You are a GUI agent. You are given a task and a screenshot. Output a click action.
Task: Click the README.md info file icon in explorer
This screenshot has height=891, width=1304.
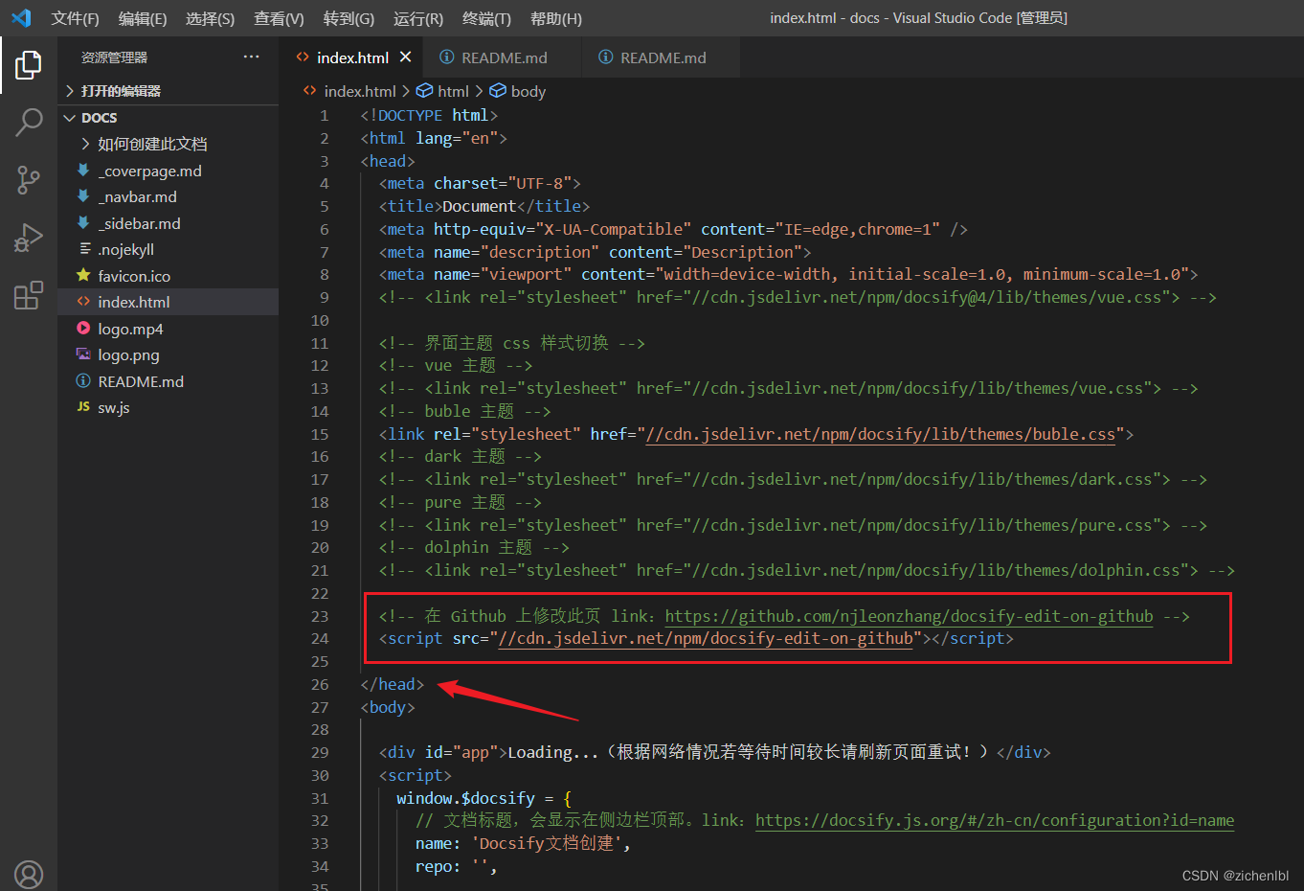click(x=83, y=381)
